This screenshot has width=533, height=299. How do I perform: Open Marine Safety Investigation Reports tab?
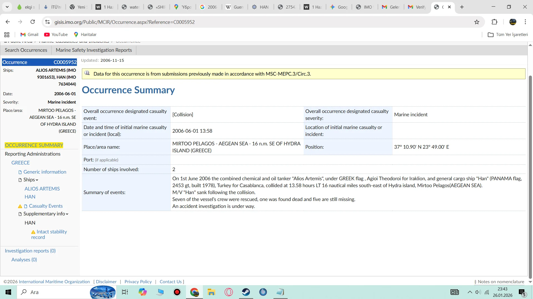pos(94,50)
